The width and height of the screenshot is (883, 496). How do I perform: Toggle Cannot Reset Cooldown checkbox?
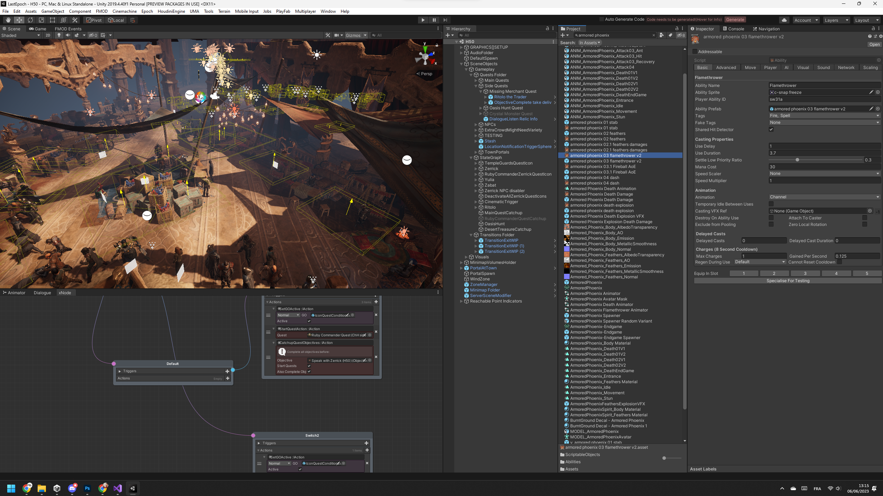840,262
